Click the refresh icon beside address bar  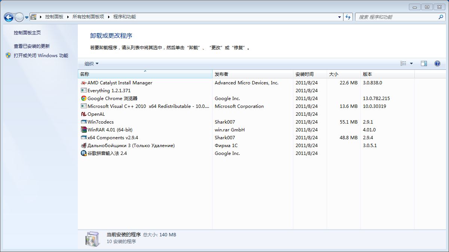348,17
